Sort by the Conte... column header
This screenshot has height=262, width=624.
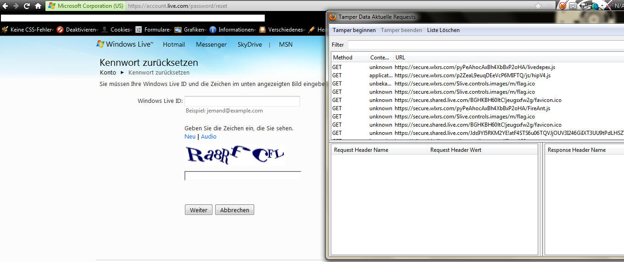coord(380,58)
